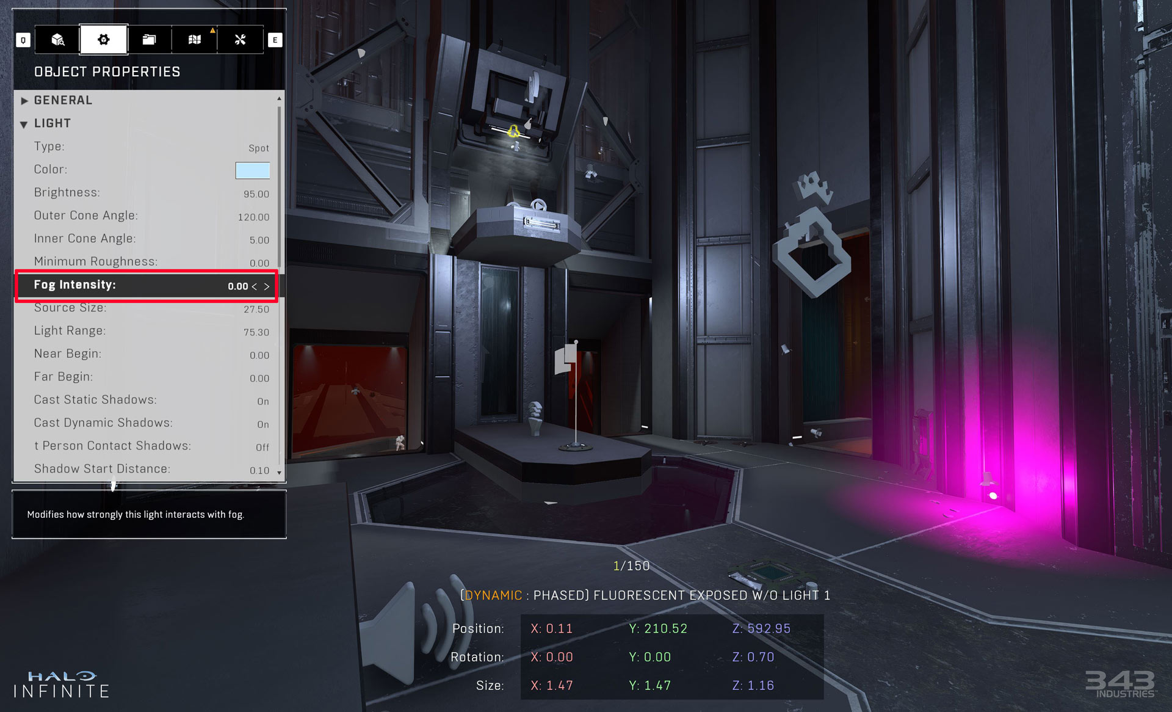
Task: Select the Object Properties gear tab
Action: pyautogui.click(x=103, y=40)
